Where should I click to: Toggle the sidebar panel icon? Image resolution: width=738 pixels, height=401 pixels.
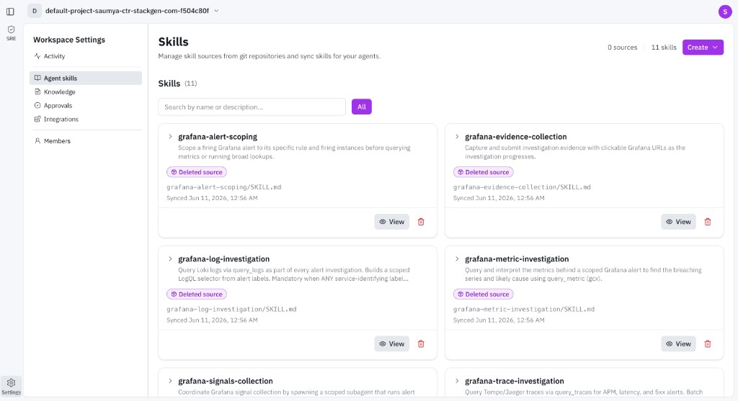[x=10, y=12]
